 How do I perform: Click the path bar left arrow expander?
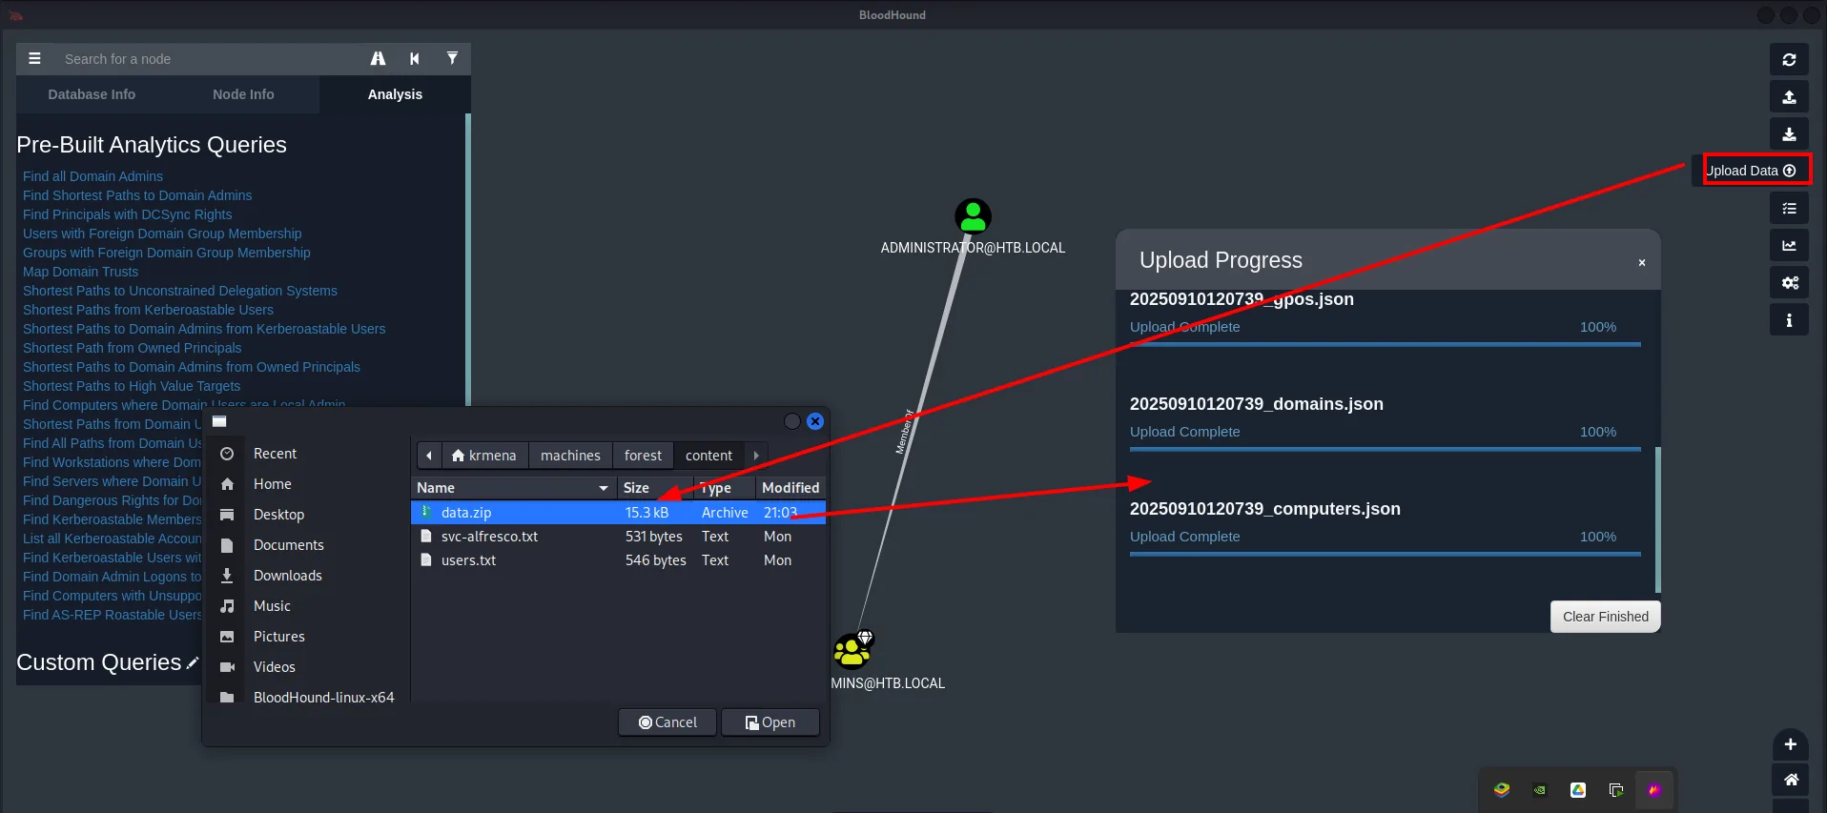click(429, 456)
